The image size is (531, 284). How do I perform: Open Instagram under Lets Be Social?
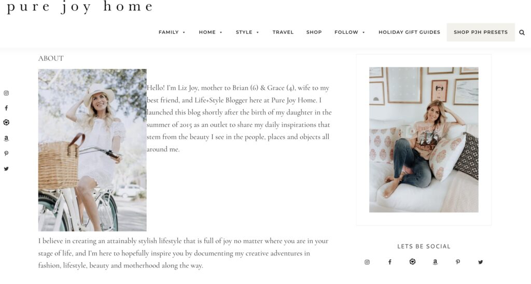tap(367, 262)
